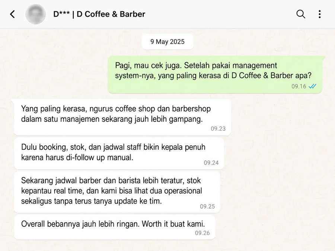This screenshot has height=251, width=335.
Task: Open the blurred contact profile picture
Action: pyautogui.click(x=35, y=14)
